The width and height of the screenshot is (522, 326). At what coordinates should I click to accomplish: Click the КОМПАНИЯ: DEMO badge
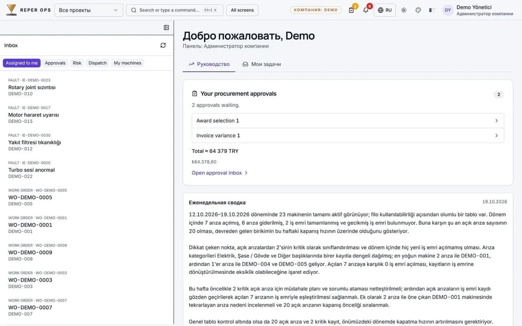coord(316,10)
